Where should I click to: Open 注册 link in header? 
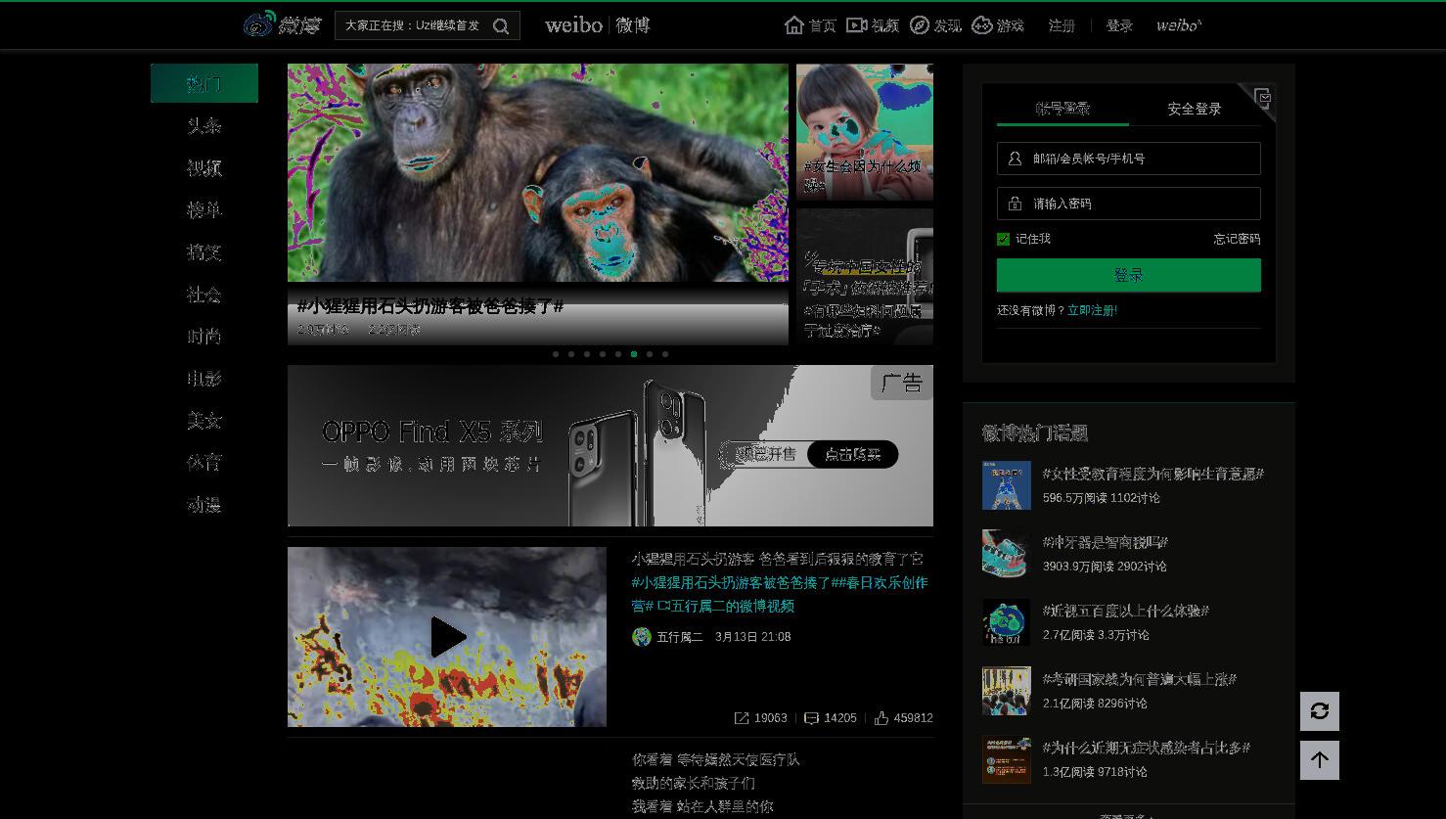(1062, 25)
